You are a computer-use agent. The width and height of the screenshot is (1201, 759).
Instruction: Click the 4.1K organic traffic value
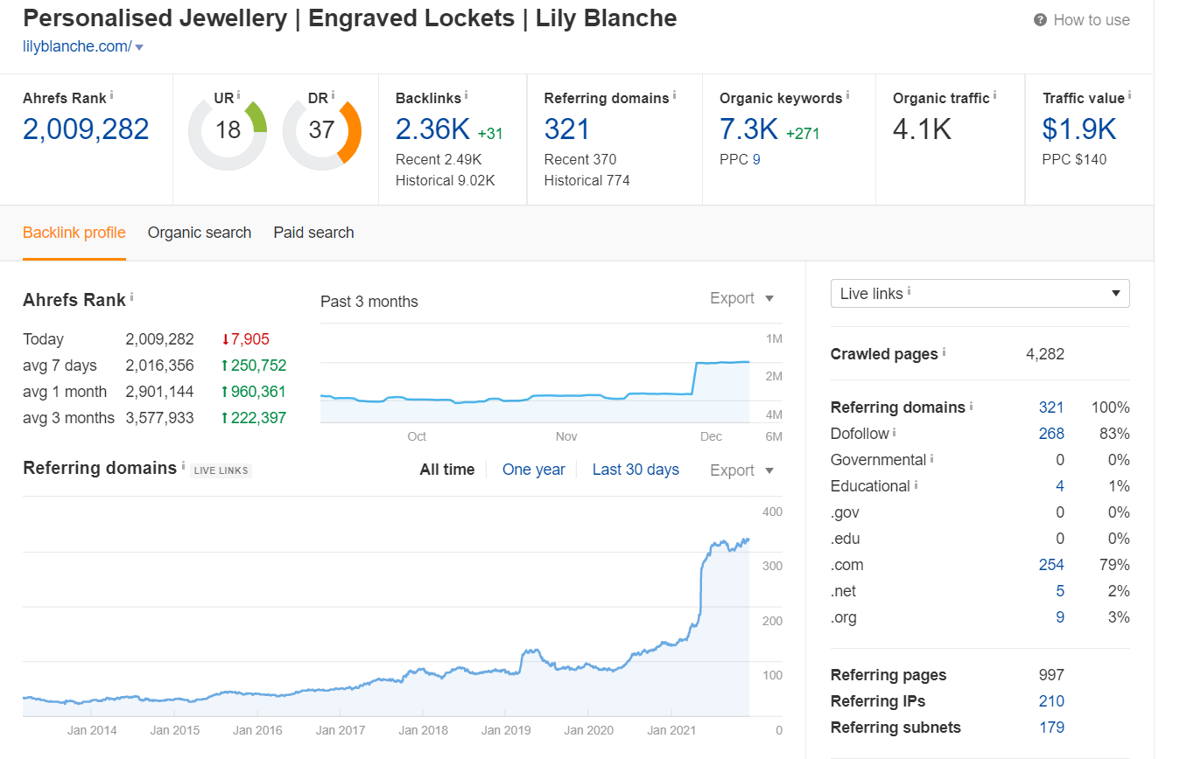tap(923, 129)
